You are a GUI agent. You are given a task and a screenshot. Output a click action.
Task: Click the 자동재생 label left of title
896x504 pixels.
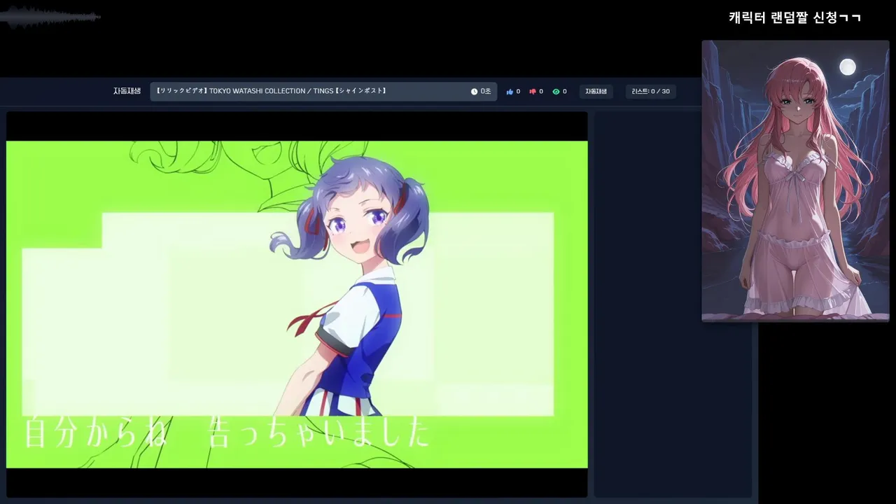[127, 91]
